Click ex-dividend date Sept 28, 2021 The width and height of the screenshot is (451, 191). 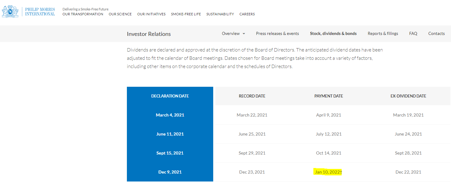(408, 153)
